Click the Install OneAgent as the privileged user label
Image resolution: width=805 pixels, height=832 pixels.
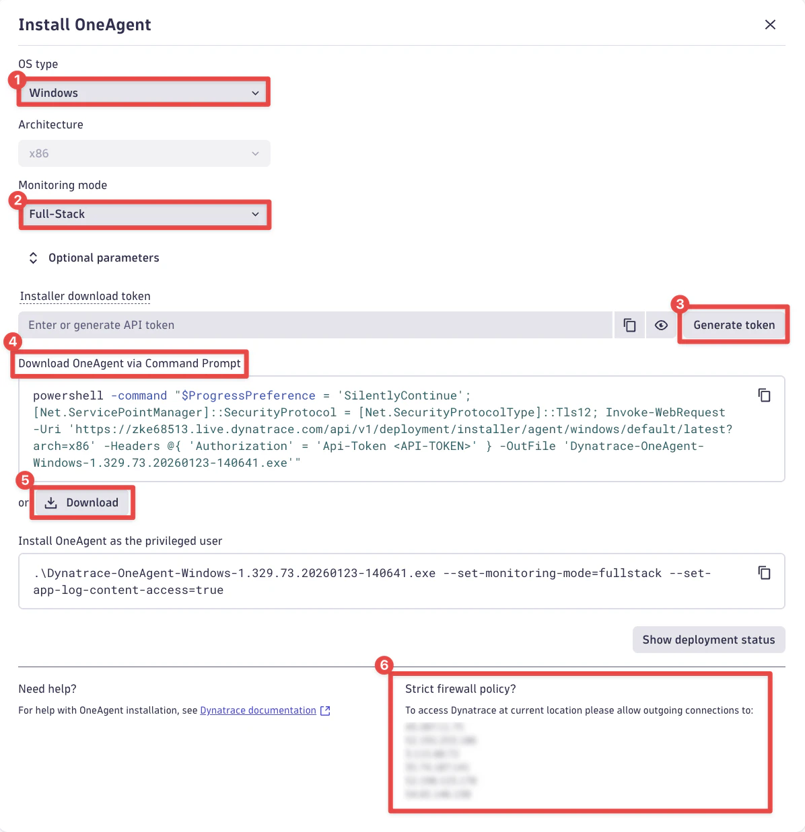pos(120,541)
